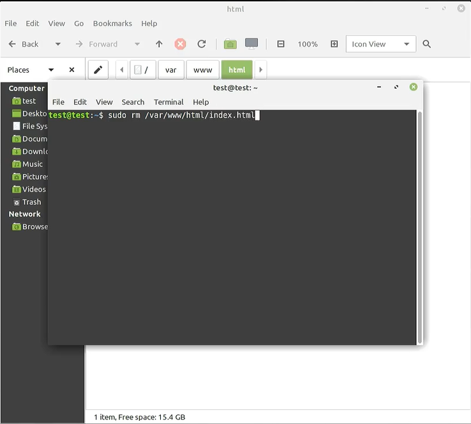This screenshot has width=471, height=424.
Task: Click the Up to parent folder arrow
Action: click(159, 44)
